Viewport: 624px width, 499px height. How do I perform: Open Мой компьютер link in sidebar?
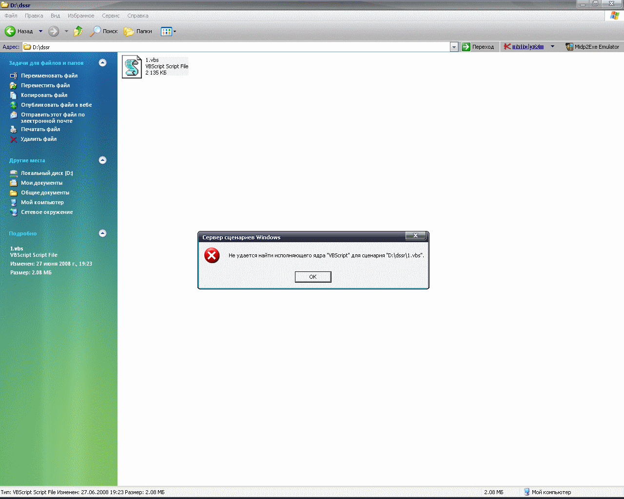(x=42, y=202)
